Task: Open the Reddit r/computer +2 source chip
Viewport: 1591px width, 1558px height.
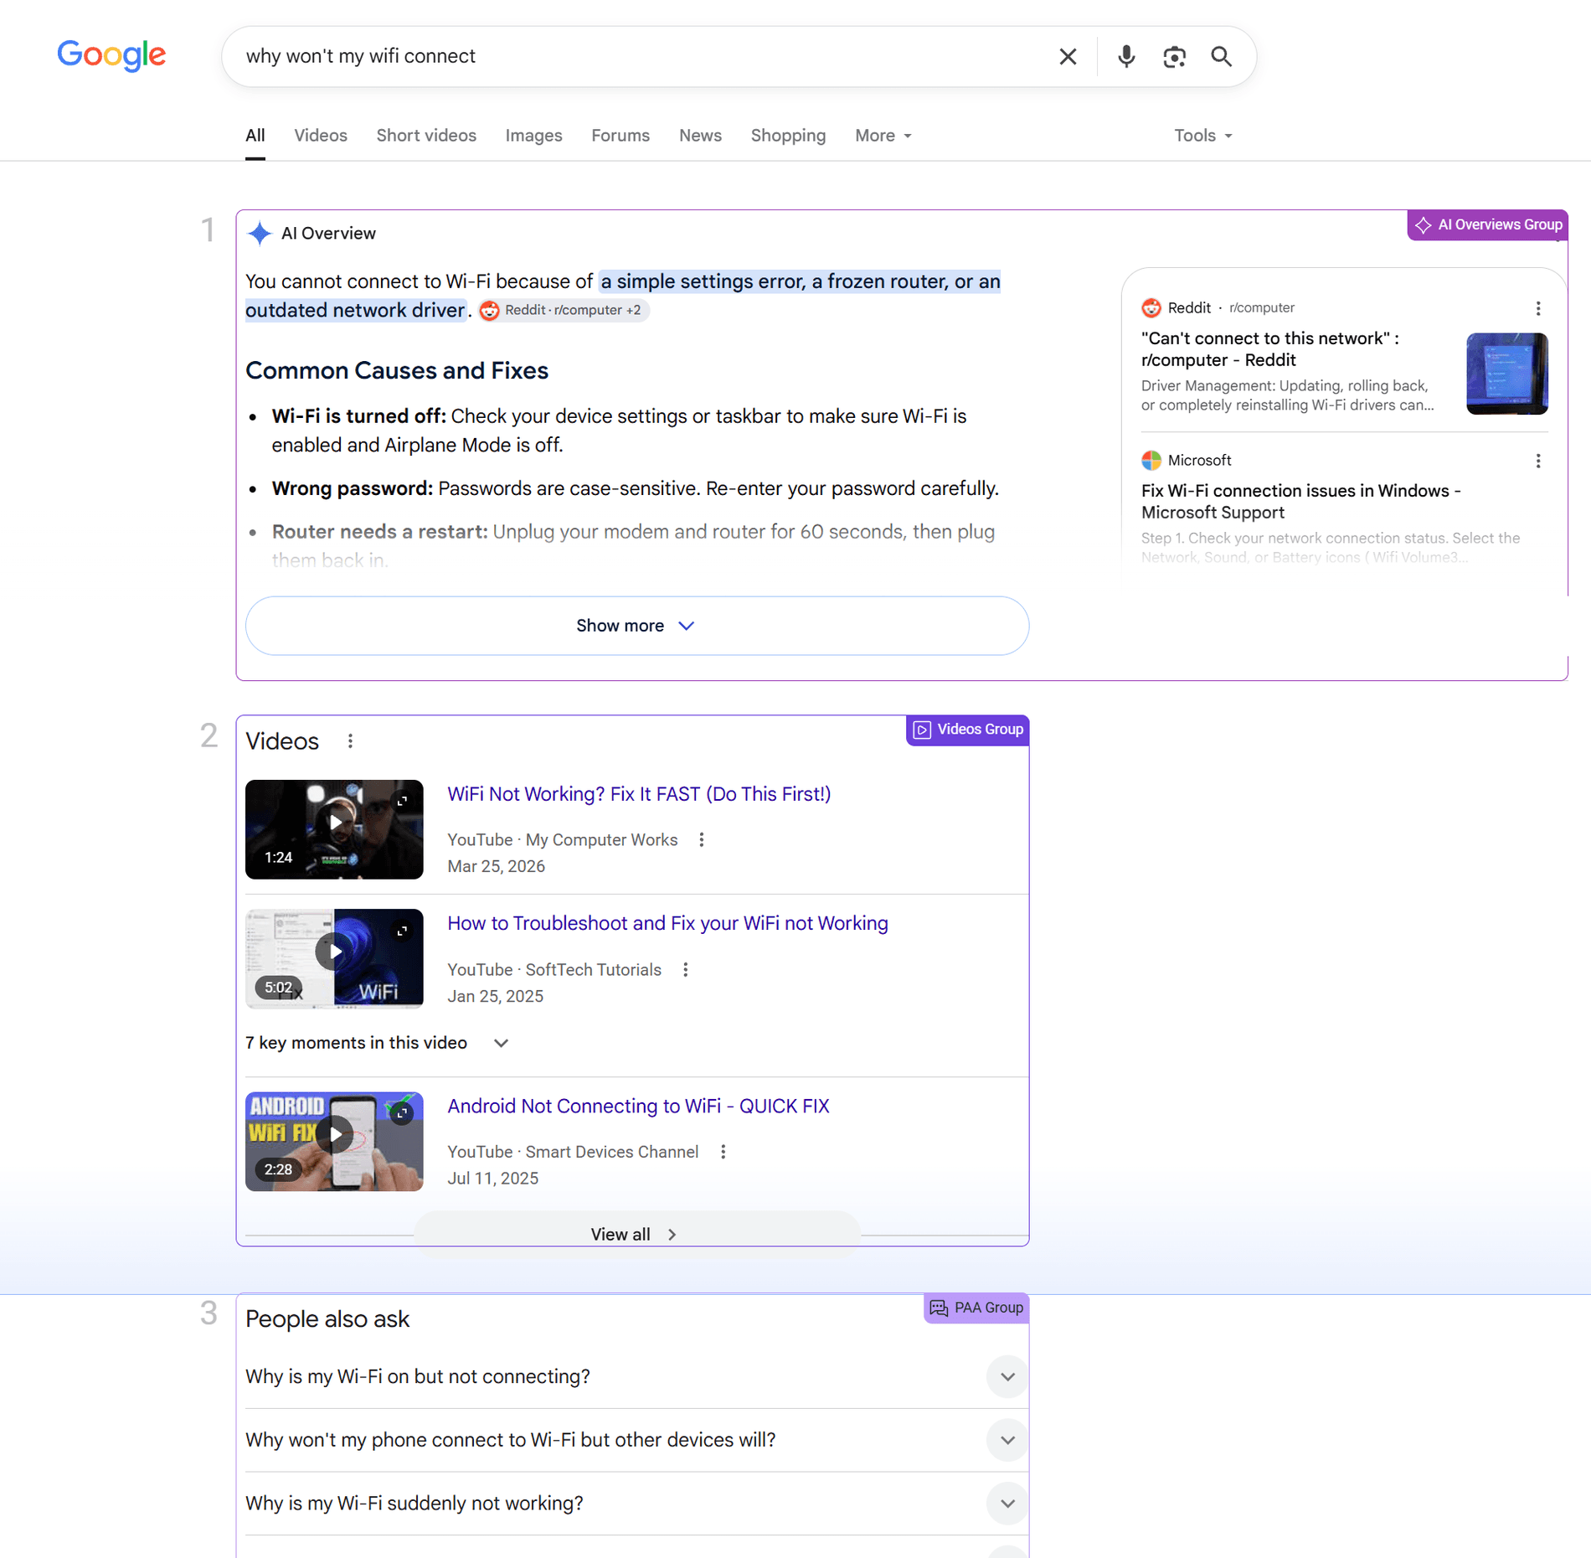Action: coord(563,310)
